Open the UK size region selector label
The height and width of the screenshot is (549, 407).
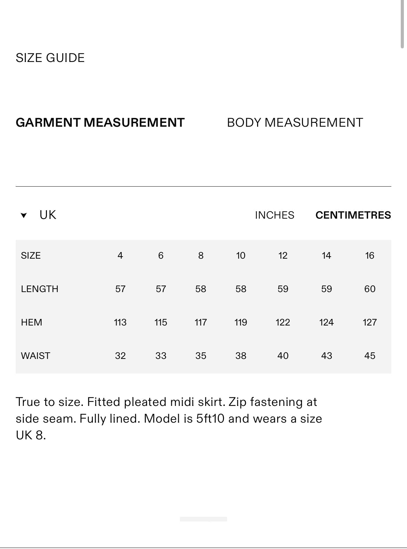tap(48, 215)
